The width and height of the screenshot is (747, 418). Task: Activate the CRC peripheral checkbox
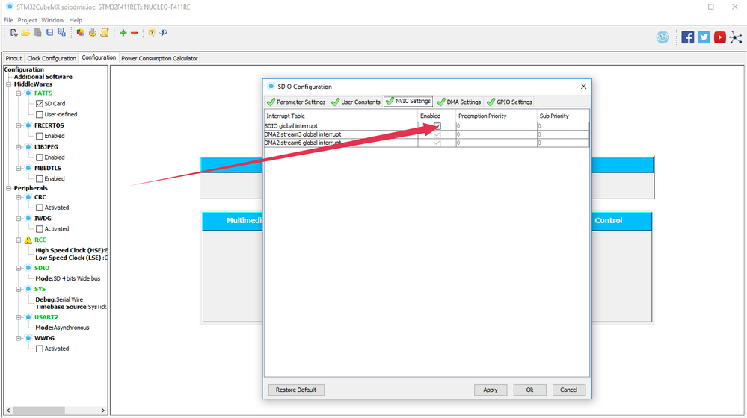pyautogui.click(x=40, y=208)
